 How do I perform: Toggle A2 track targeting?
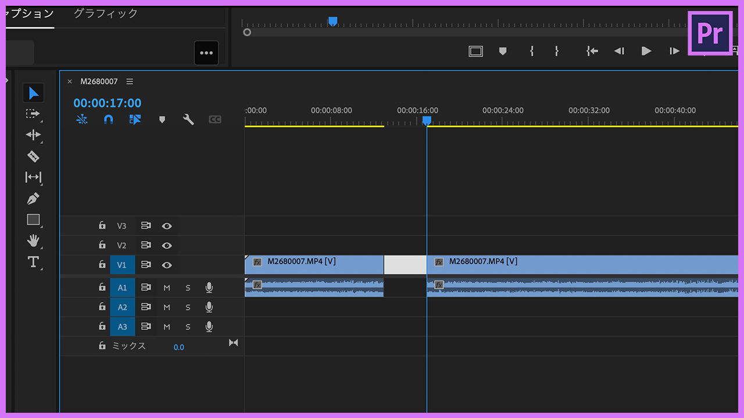(122, 307)
